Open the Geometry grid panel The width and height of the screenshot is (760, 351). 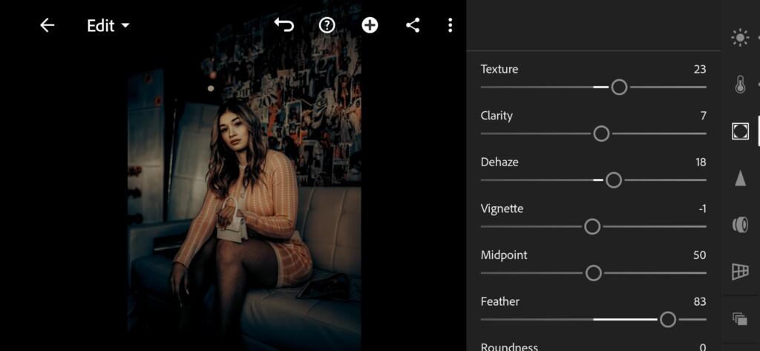click(x=740, y=272)
